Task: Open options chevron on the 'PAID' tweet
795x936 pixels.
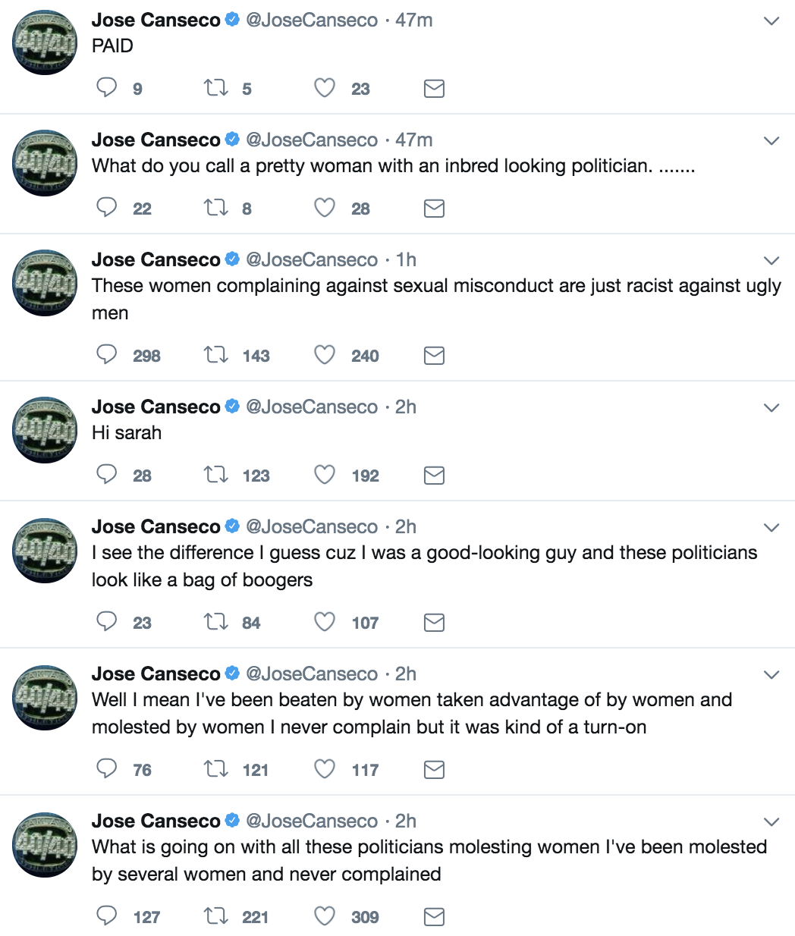Action: pos(771,21)
